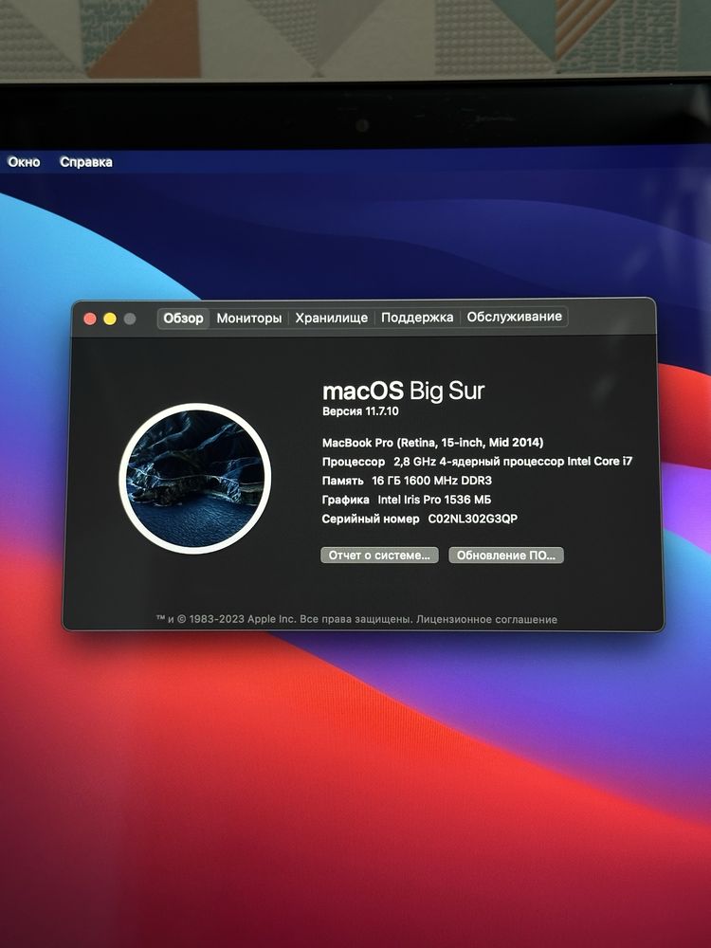Switch to the Хранилище tab

pyautogui.click(x=331, y=318)
